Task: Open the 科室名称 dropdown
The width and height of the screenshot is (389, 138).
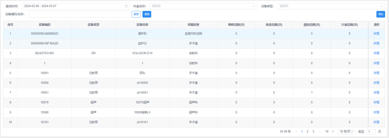Action: click(x=204, y=6)
